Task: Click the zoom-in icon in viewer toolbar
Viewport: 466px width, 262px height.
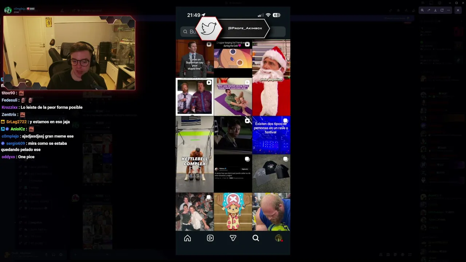Action: (x=422, y=10)
